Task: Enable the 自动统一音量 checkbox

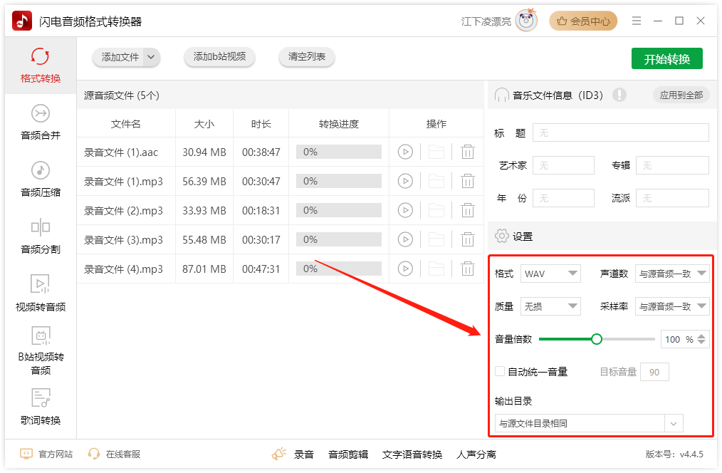Action: click(499, 371)
